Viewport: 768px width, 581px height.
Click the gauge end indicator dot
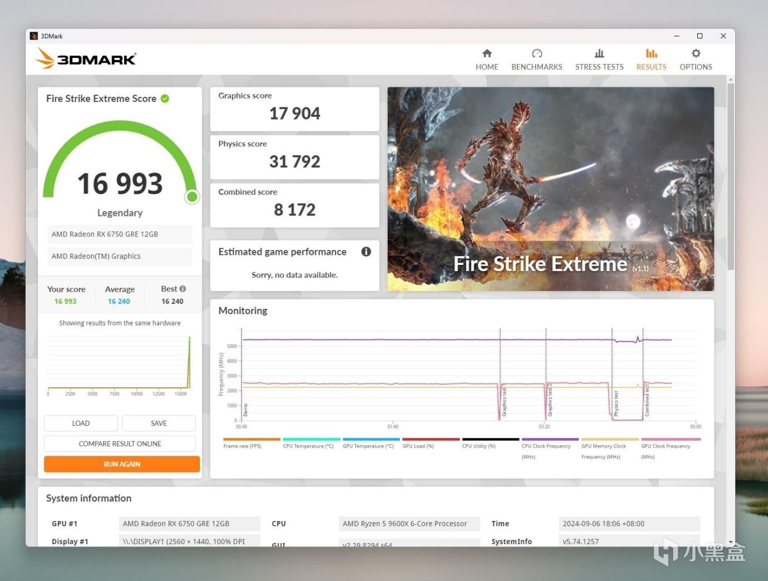(192, 196)
